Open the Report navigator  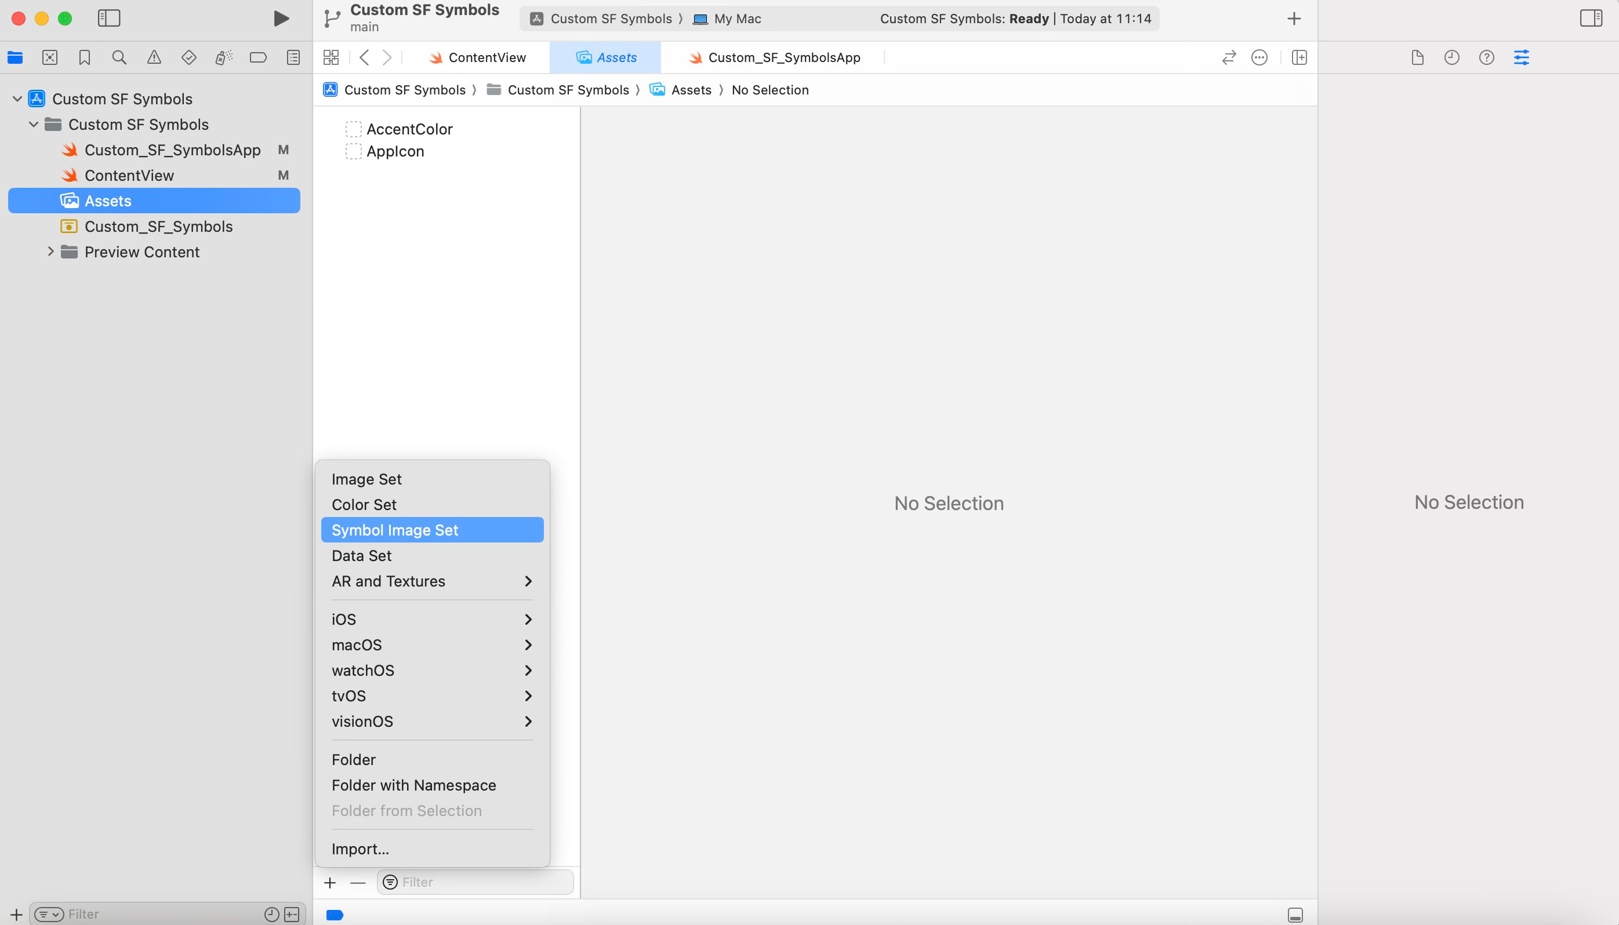[x=293, y=58]
